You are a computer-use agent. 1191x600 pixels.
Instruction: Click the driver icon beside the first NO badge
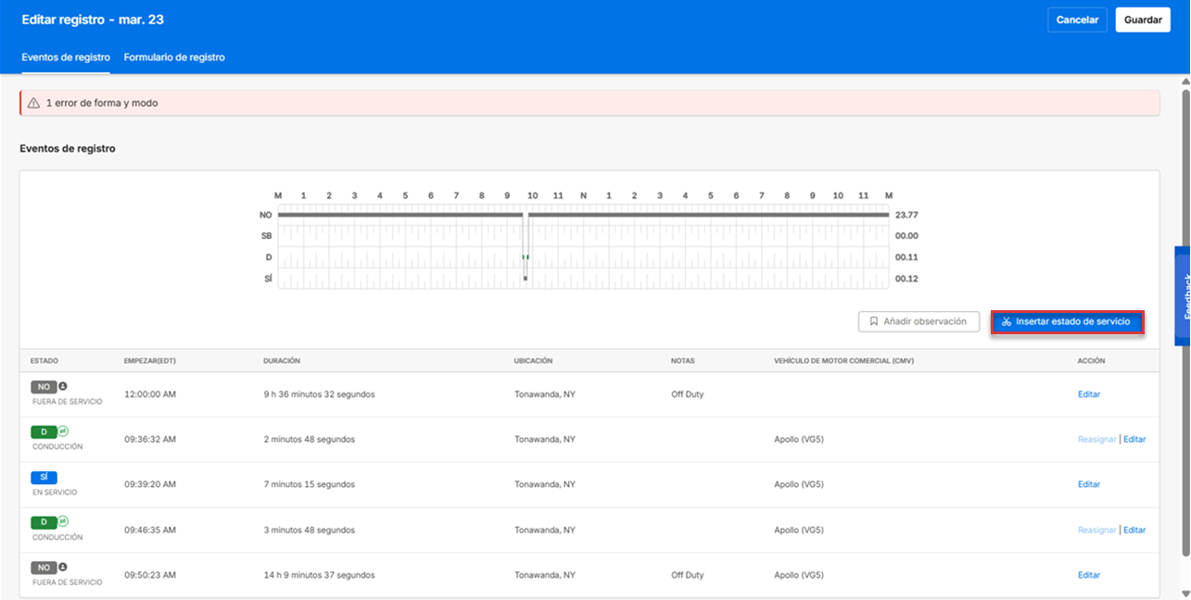[x=63, y=385]
